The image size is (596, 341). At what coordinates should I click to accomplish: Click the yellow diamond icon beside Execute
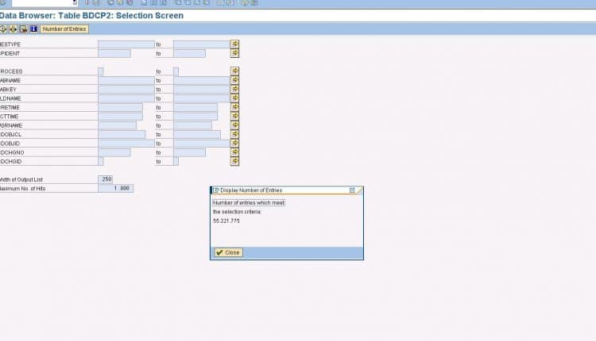coord(14,29)
